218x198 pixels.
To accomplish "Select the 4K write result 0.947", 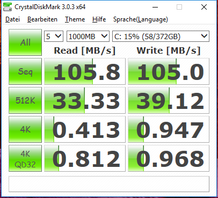I will point(169,129).
